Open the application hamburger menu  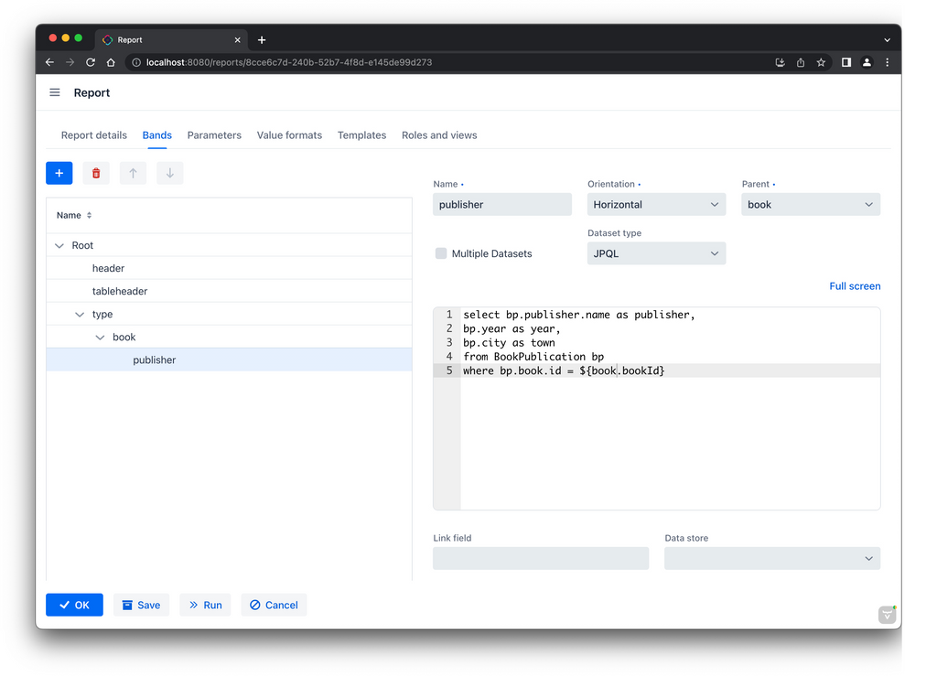(54, 92)
